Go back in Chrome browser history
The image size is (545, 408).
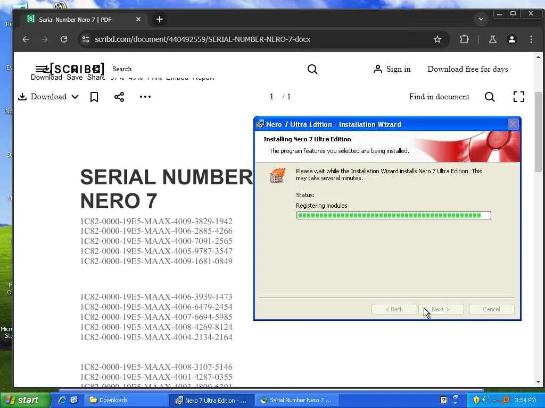click(x=26, y=39)
